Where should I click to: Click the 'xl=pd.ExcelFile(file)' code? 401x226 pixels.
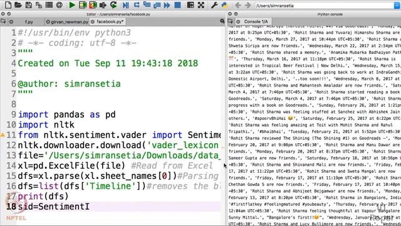click(x=71, y=166)
